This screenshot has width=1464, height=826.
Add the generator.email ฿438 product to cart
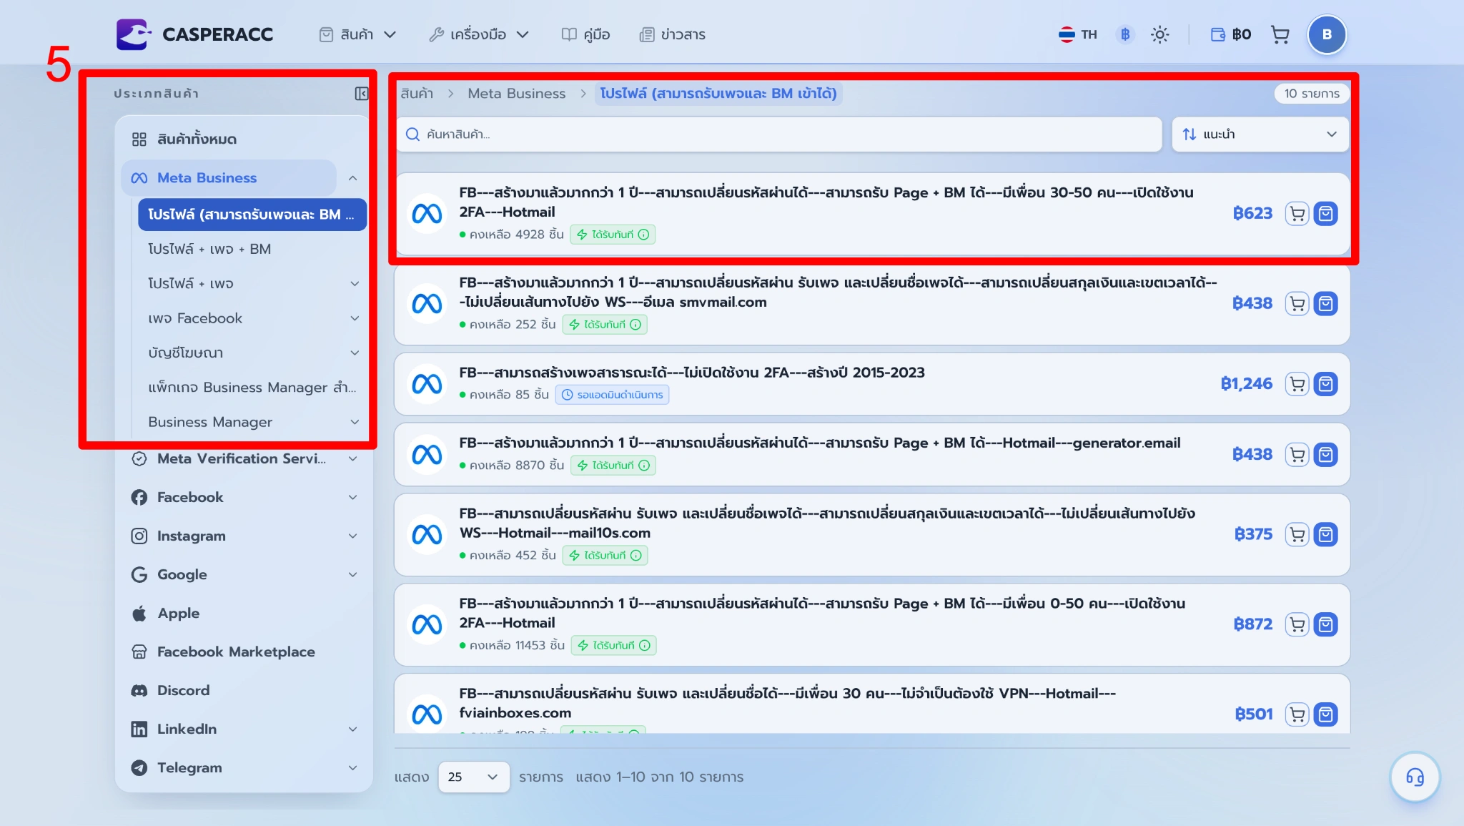pyautogui.click(x=1297, y=454)
